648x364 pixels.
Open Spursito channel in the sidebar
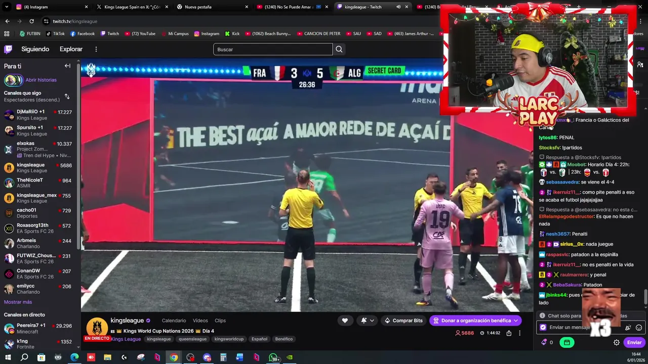point(39,130)
